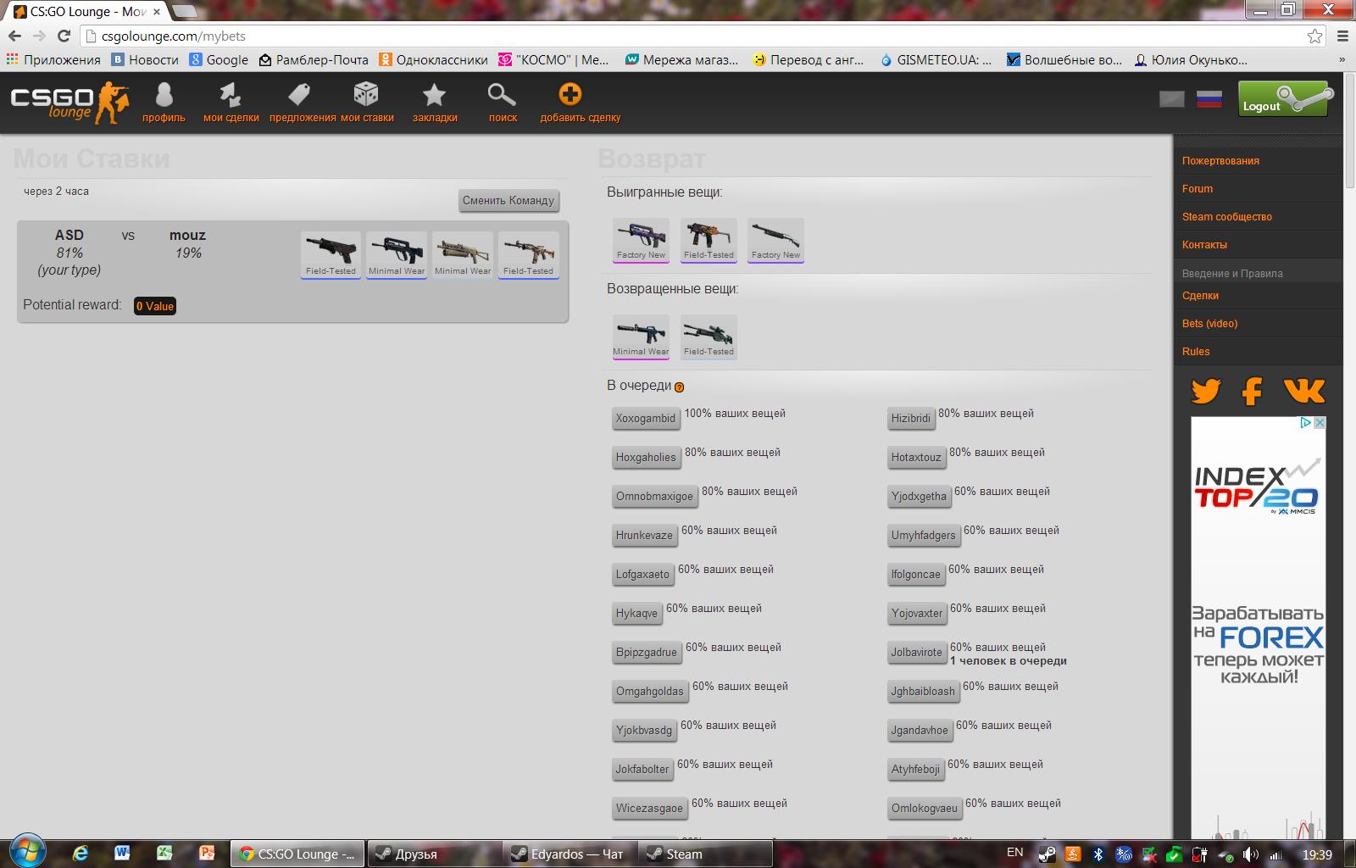Open a new browser tab
Viewport: 1356px width, 868px height.
pyautogui.click(x=185, y=12)
